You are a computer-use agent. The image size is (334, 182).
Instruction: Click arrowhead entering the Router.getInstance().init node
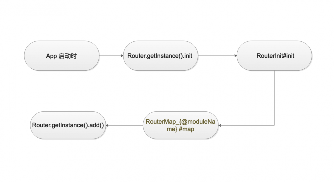pyautogui.click(x=122, y=56)
